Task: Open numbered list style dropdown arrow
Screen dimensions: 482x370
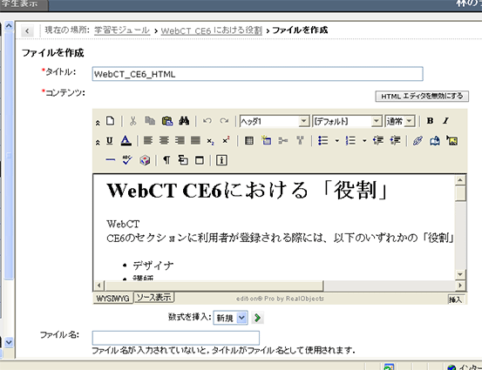Action: (x=364, y=141)
